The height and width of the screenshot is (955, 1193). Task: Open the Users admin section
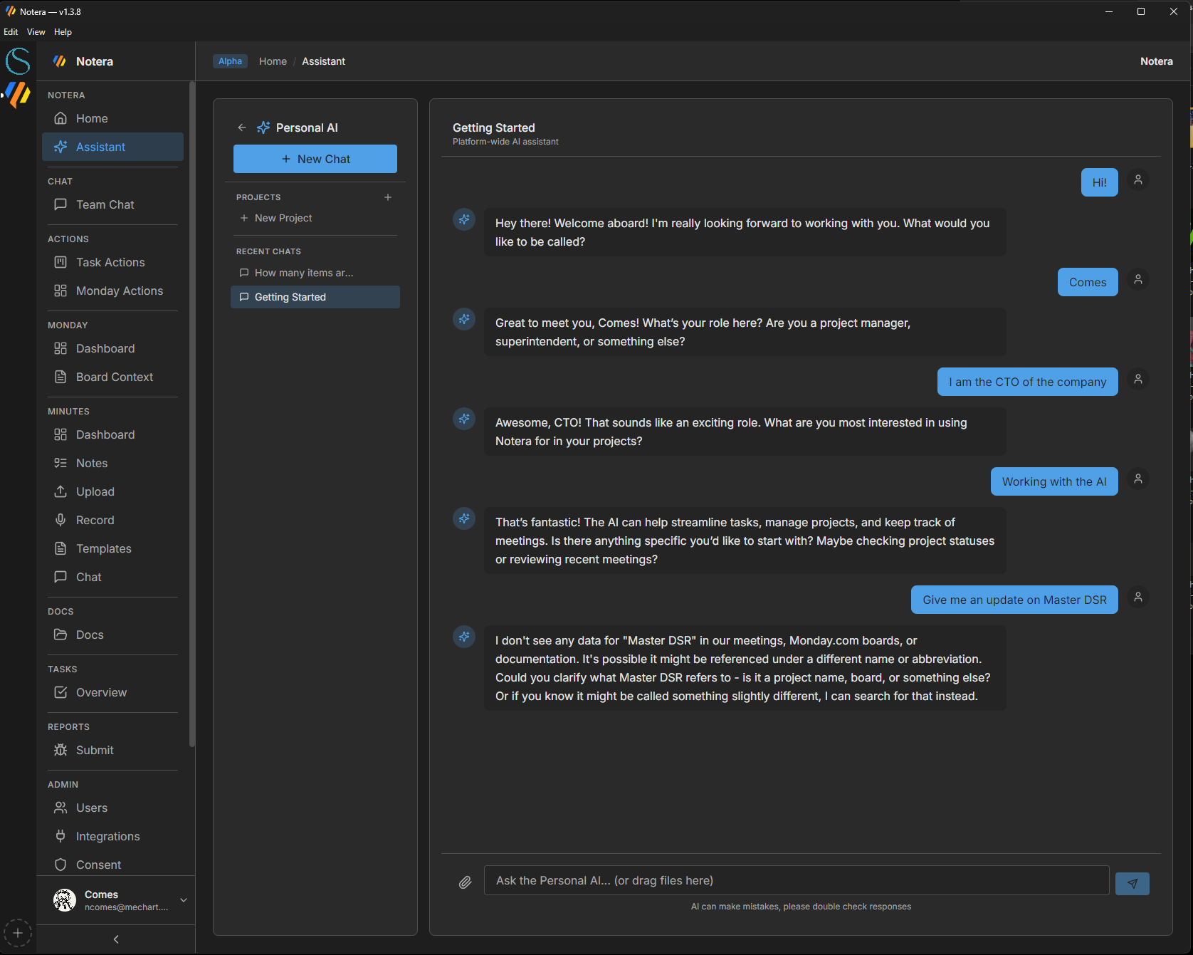(92, 808)
